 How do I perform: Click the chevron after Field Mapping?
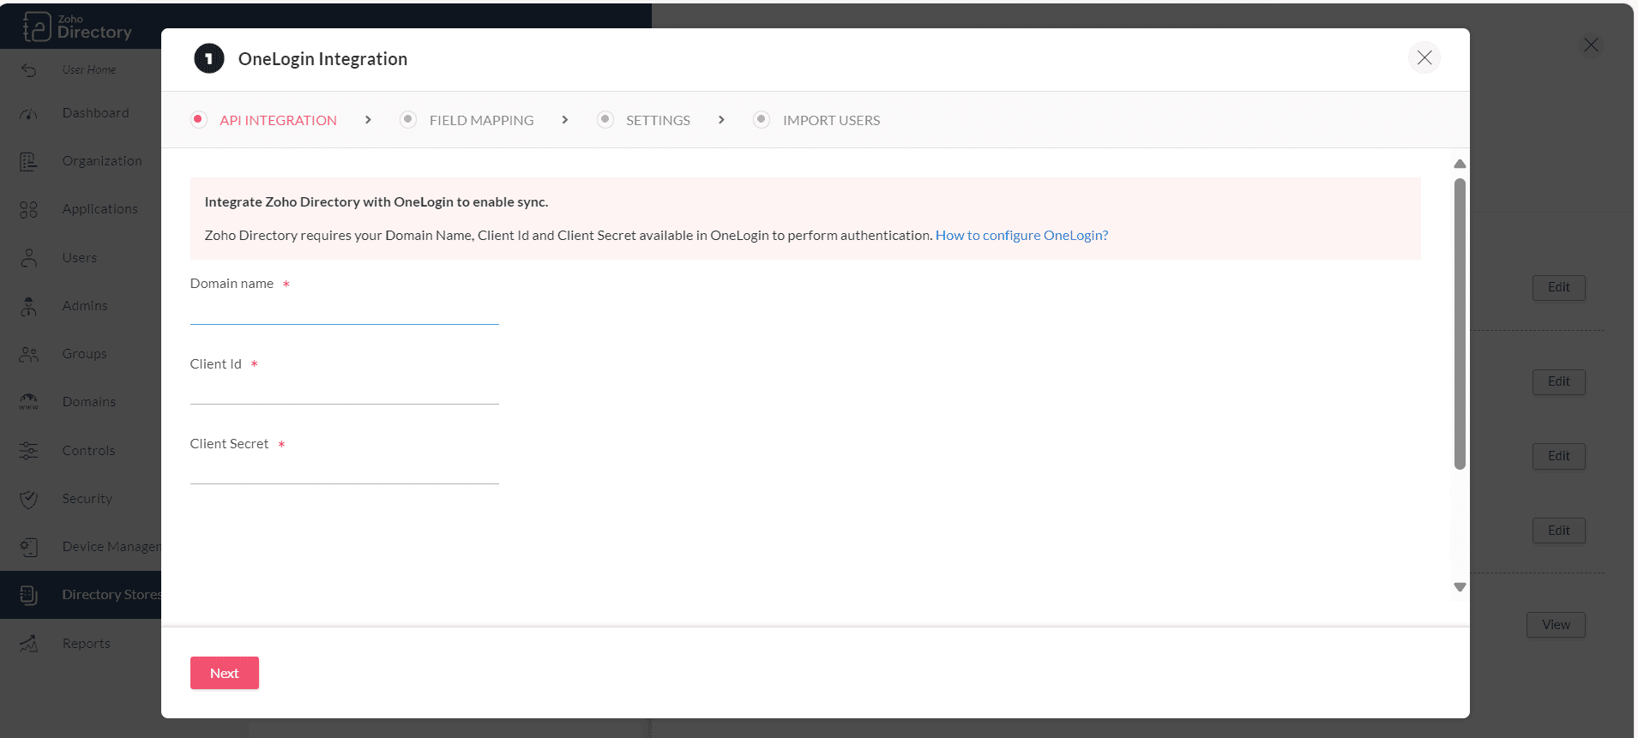click(564, 120)
